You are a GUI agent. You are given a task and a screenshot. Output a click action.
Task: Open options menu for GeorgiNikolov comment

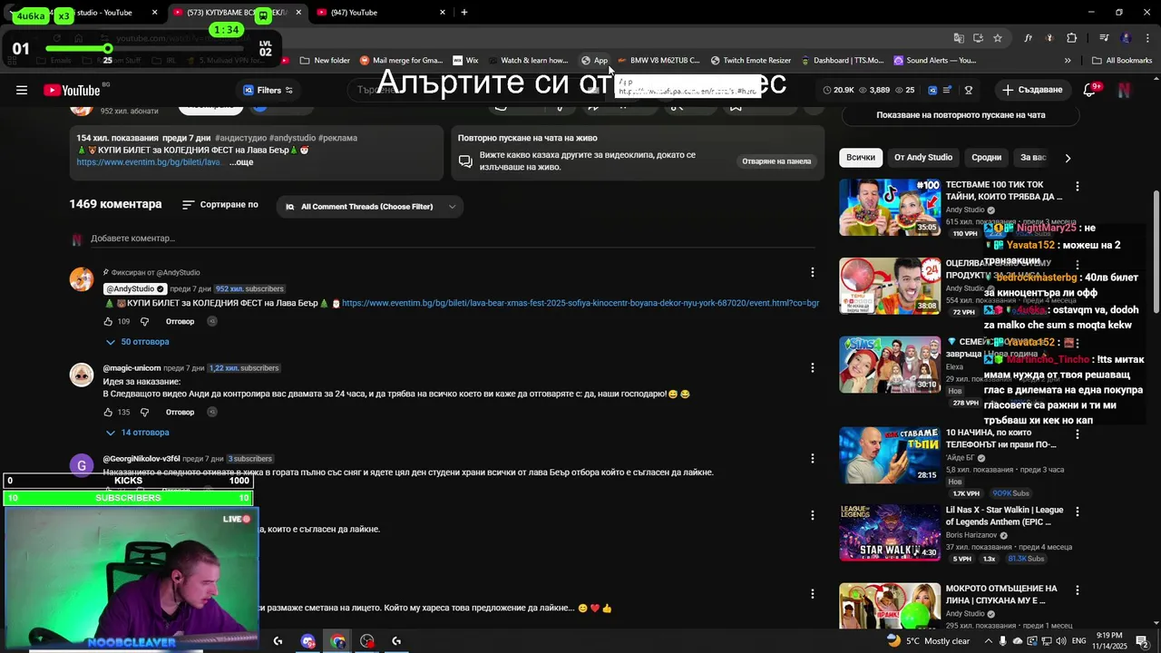812,459
